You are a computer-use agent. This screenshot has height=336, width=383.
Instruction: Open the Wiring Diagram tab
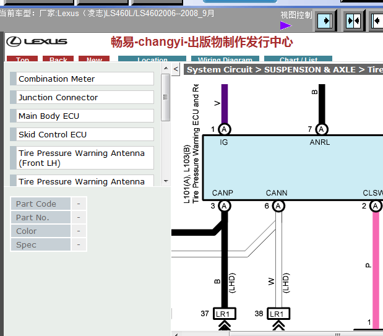[x=225, y=59]
